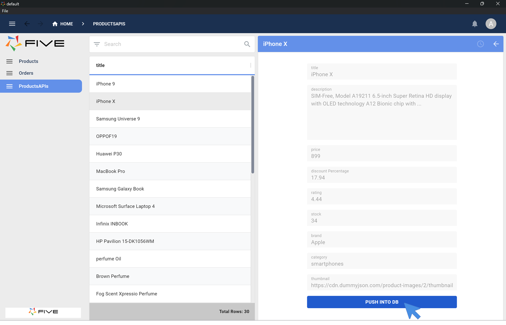Click the forward navigation arrow
Image resolution: width=506 pixels, height=325 pixels.
[40, 24]
